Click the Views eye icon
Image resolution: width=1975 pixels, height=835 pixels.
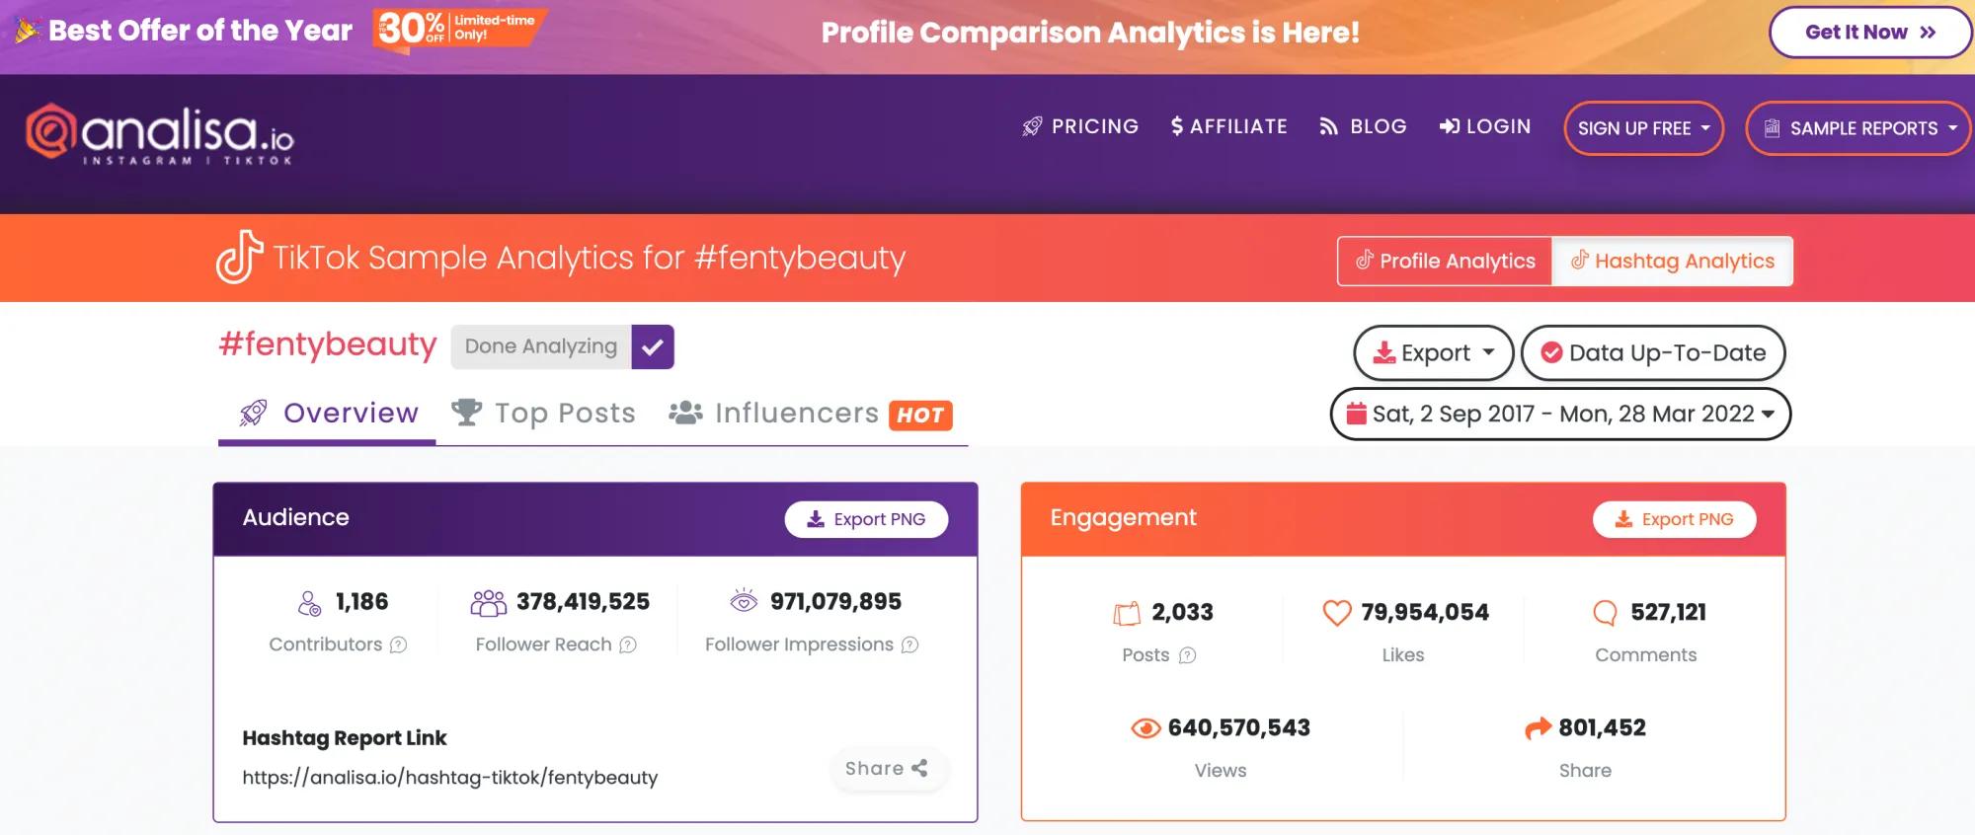tap(1145, 728)
